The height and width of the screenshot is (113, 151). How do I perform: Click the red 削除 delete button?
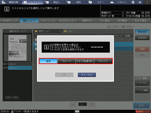142,49
